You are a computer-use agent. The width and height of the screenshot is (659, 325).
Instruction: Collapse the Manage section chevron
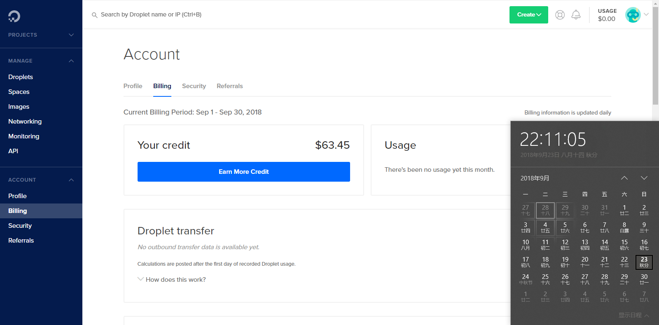(x=71, y=61)
